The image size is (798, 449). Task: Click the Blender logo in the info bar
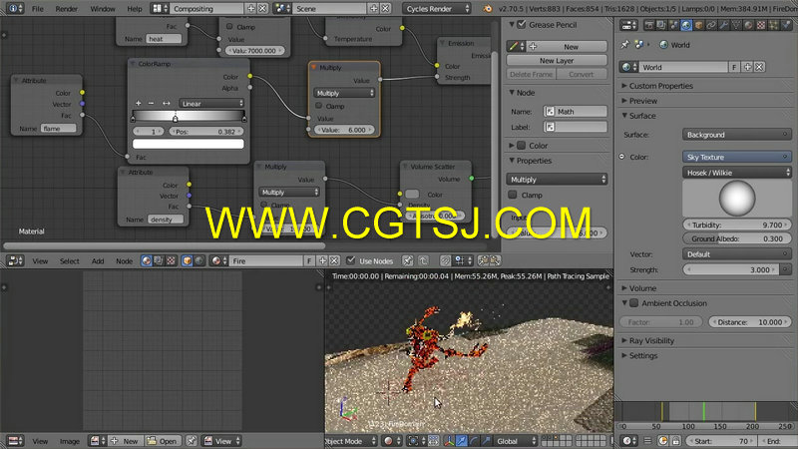(x=488, y=9)
